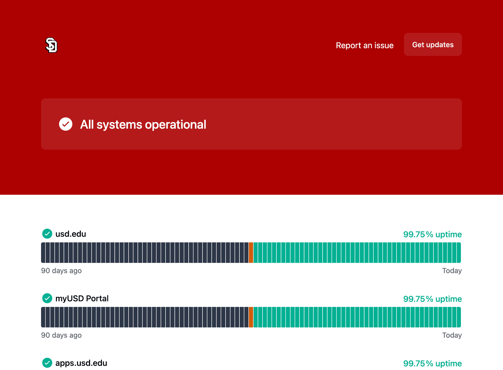Click the apps.usd.edu 99.75% uptime value

432,363
